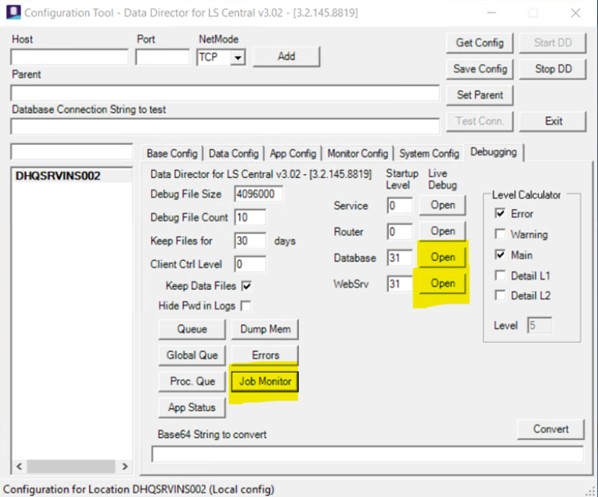598x497 pixels.
Task: Expand the NetMode TCP dropdown
Action: (x=238, y=58)
